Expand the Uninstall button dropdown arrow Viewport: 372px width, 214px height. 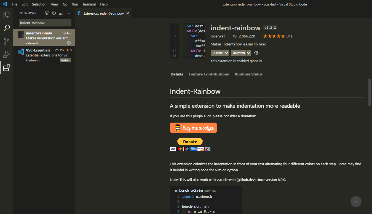(x=249, y=53)
